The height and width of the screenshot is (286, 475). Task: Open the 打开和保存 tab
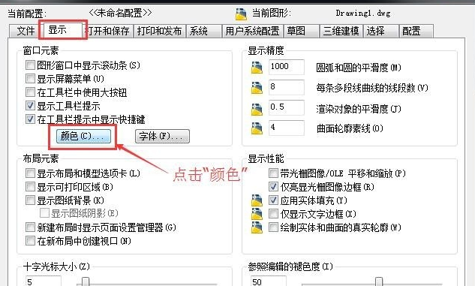[x=109, y=31]
